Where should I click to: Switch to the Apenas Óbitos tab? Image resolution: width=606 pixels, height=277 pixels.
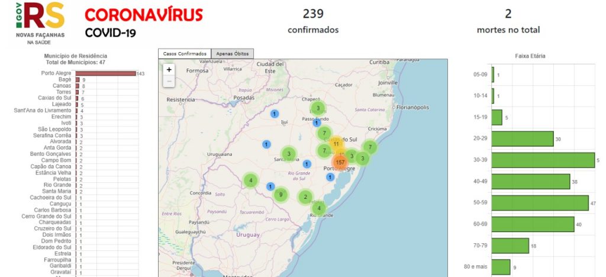point(233,53)
